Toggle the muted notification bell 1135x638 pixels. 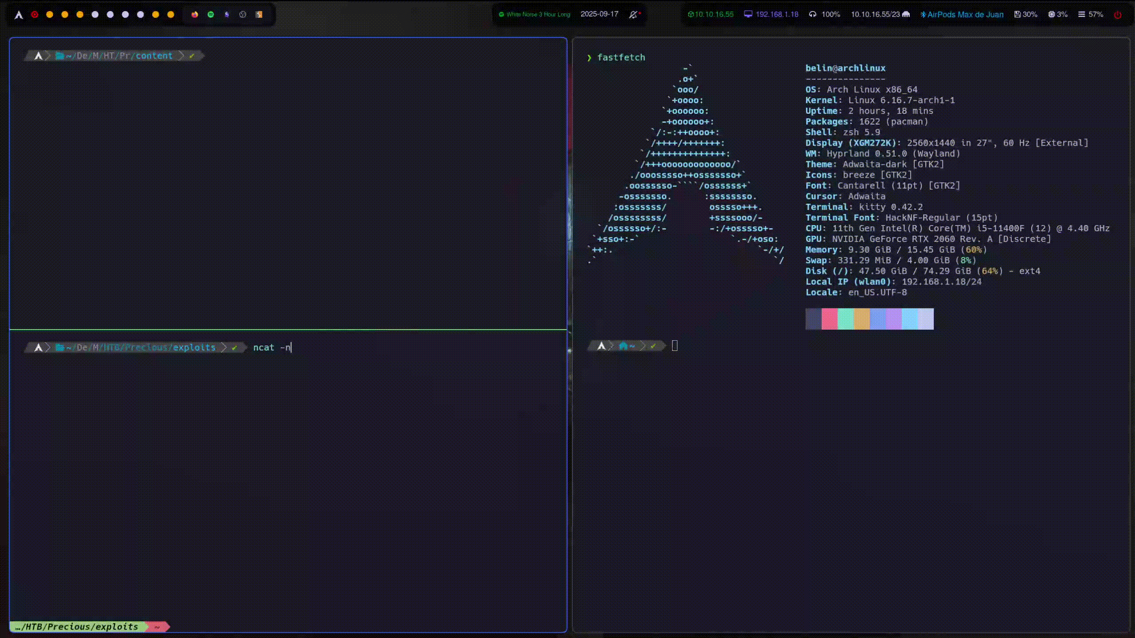[x=634, y=15]
